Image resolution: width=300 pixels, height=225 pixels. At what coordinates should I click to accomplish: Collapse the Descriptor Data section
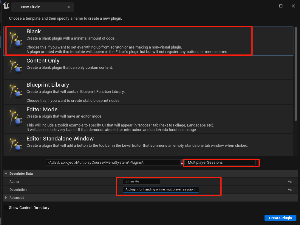(6, 174)
